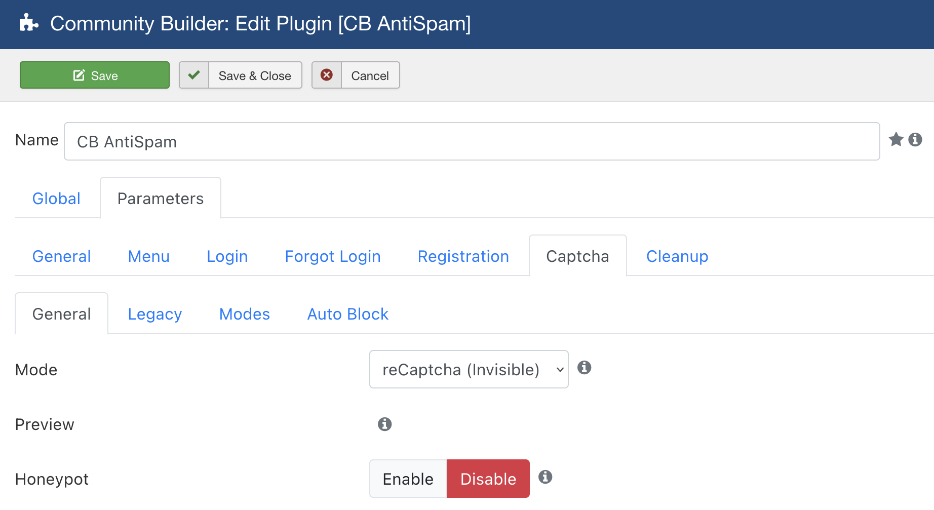Select the Captcha tab
Image resolution: width=934 pixels, height=510 pixels.
(x=578, y=256)
